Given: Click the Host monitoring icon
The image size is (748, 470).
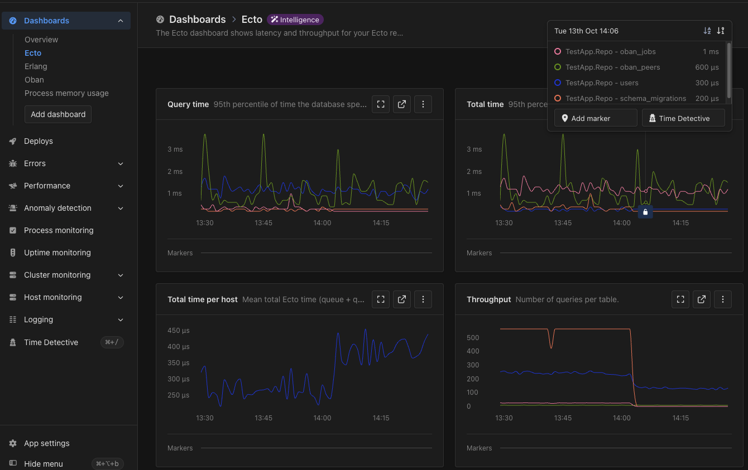Looking at the screenshot, I should pyautogui.click(x=13, y=297).
